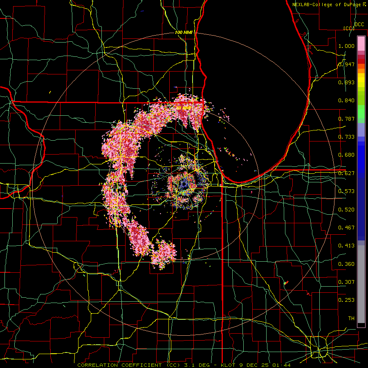Select the 0.680 legend value
Viewport: 368px width, 368px height.
[x=346, y=155]
